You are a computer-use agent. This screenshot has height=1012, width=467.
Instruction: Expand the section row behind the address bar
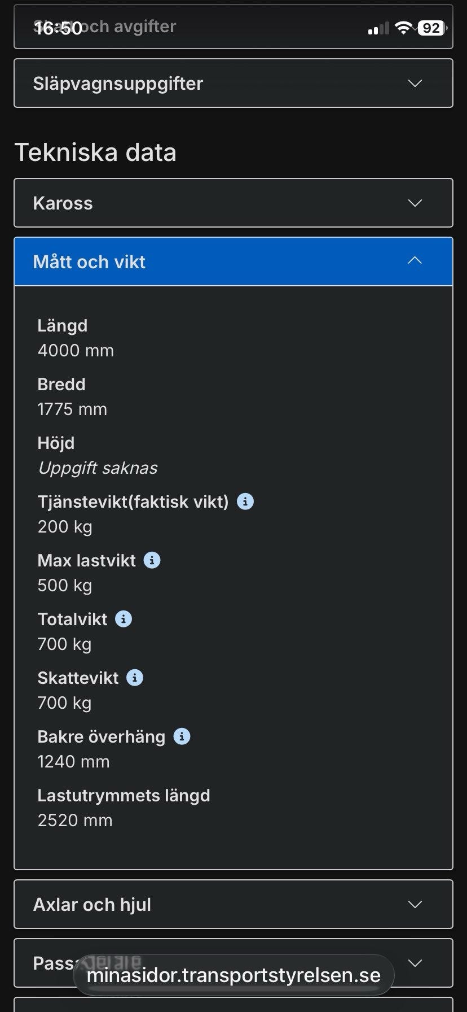coord(415,963)
